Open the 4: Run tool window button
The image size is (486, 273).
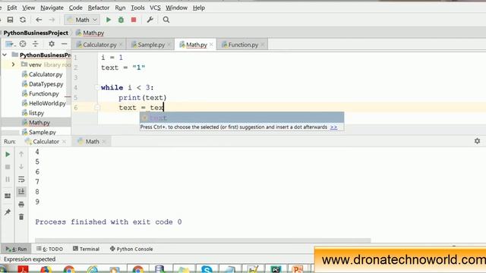point(16,249)
